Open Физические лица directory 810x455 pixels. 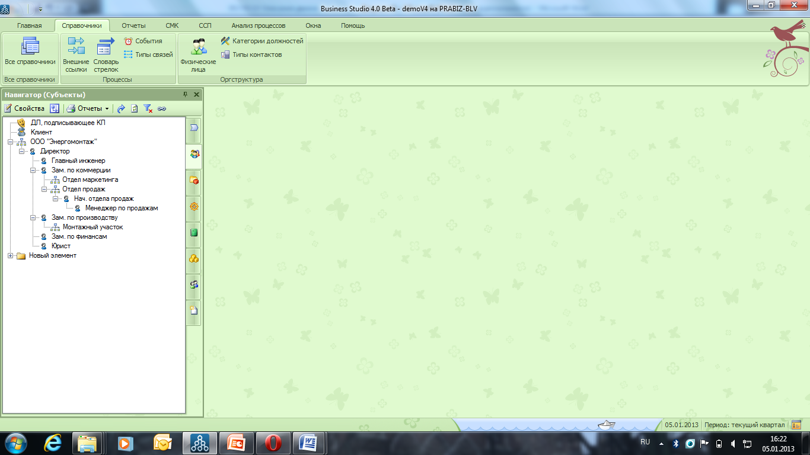[x=198, y=54]
